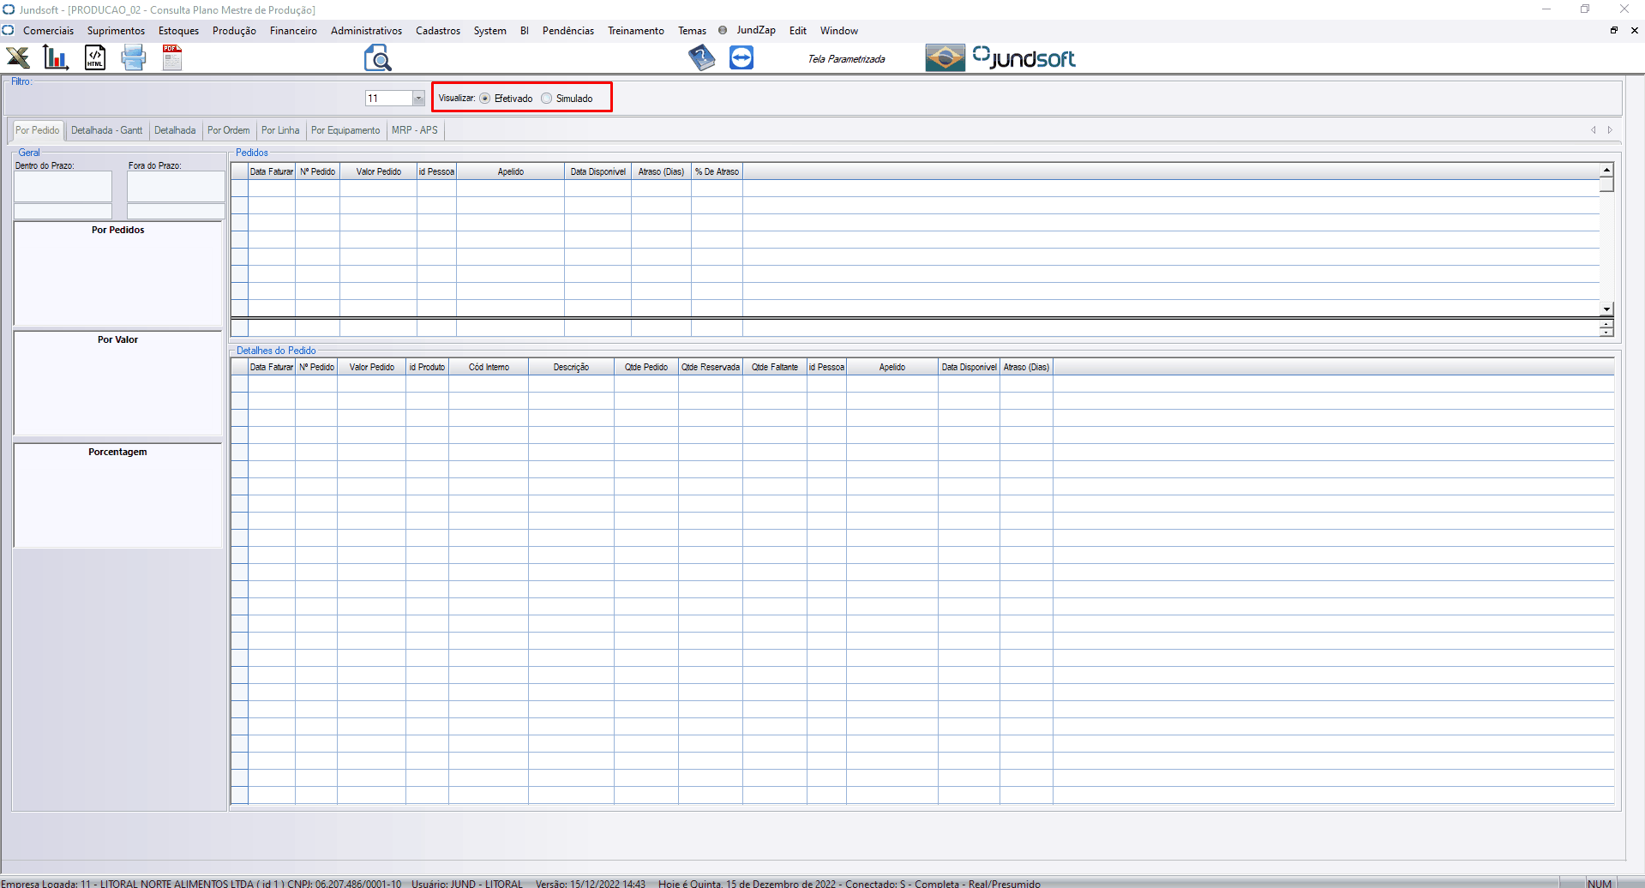Select the Efetivado radio button
Screen dimensions: 1645x888
point(485,99)
